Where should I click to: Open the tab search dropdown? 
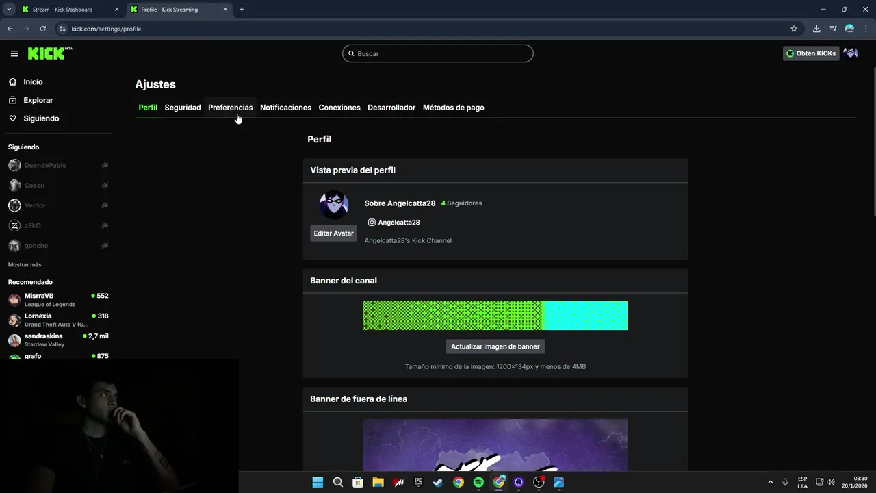coord(9,10)
